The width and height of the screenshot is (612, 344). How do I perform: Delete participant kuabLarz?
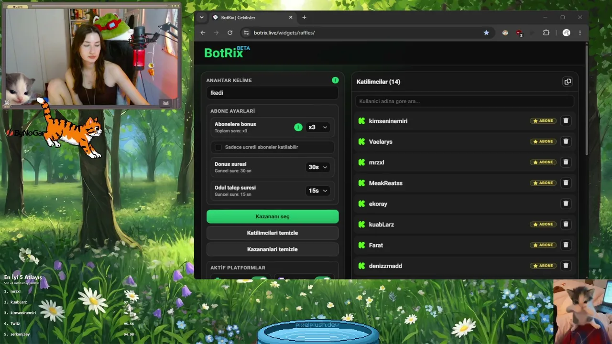point(566,224)
